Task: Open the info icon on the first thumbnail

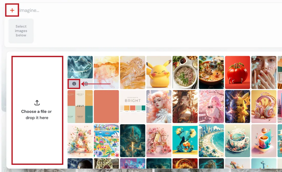Action: coord(74,84)
